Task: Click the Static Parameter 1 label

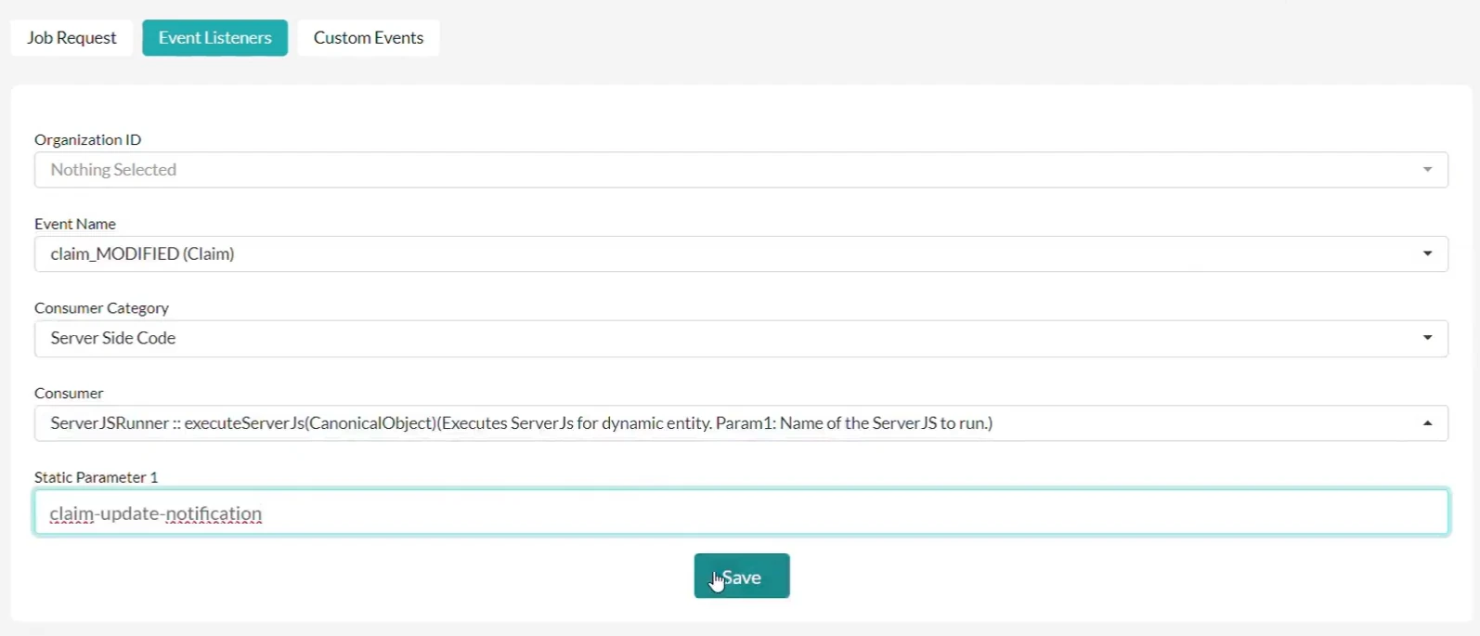Action: pos(97,477)
